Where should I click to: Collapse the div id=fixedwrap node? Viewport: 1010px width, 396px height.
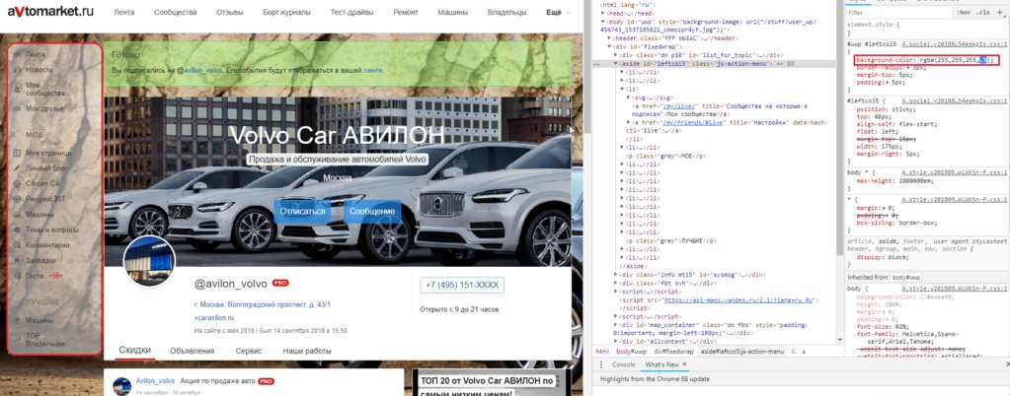pos(610,46)
